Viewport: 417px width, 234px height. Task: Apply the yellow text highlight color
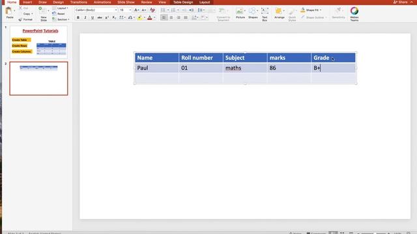pos(140,18)
